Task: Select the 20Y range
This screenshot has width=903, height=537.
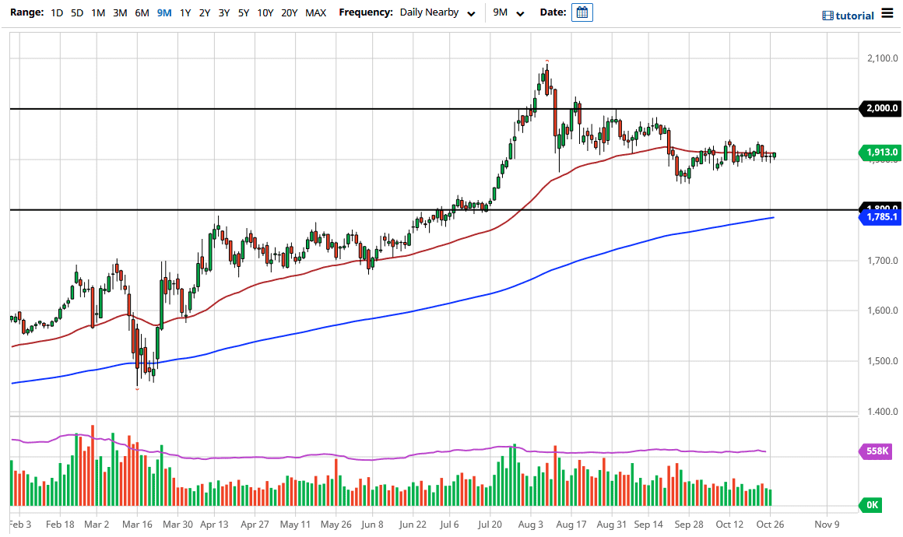Action: [289, 12]
